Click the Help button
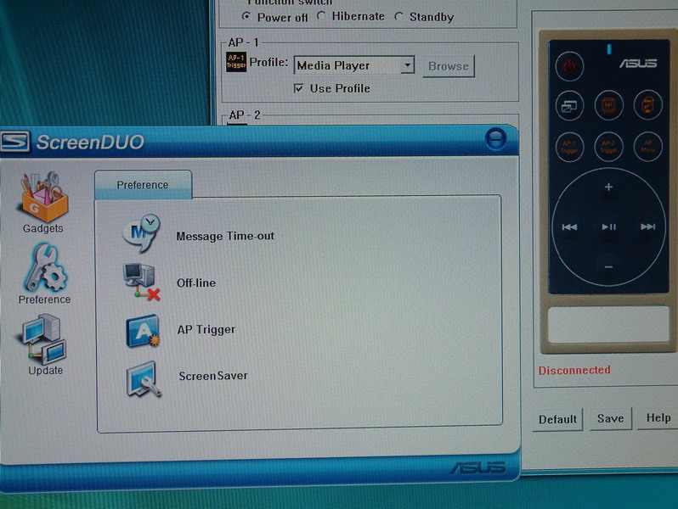Image resolution: width=678 pixels, height=509 pixels. pyautogui.click(x=658, y=418)
